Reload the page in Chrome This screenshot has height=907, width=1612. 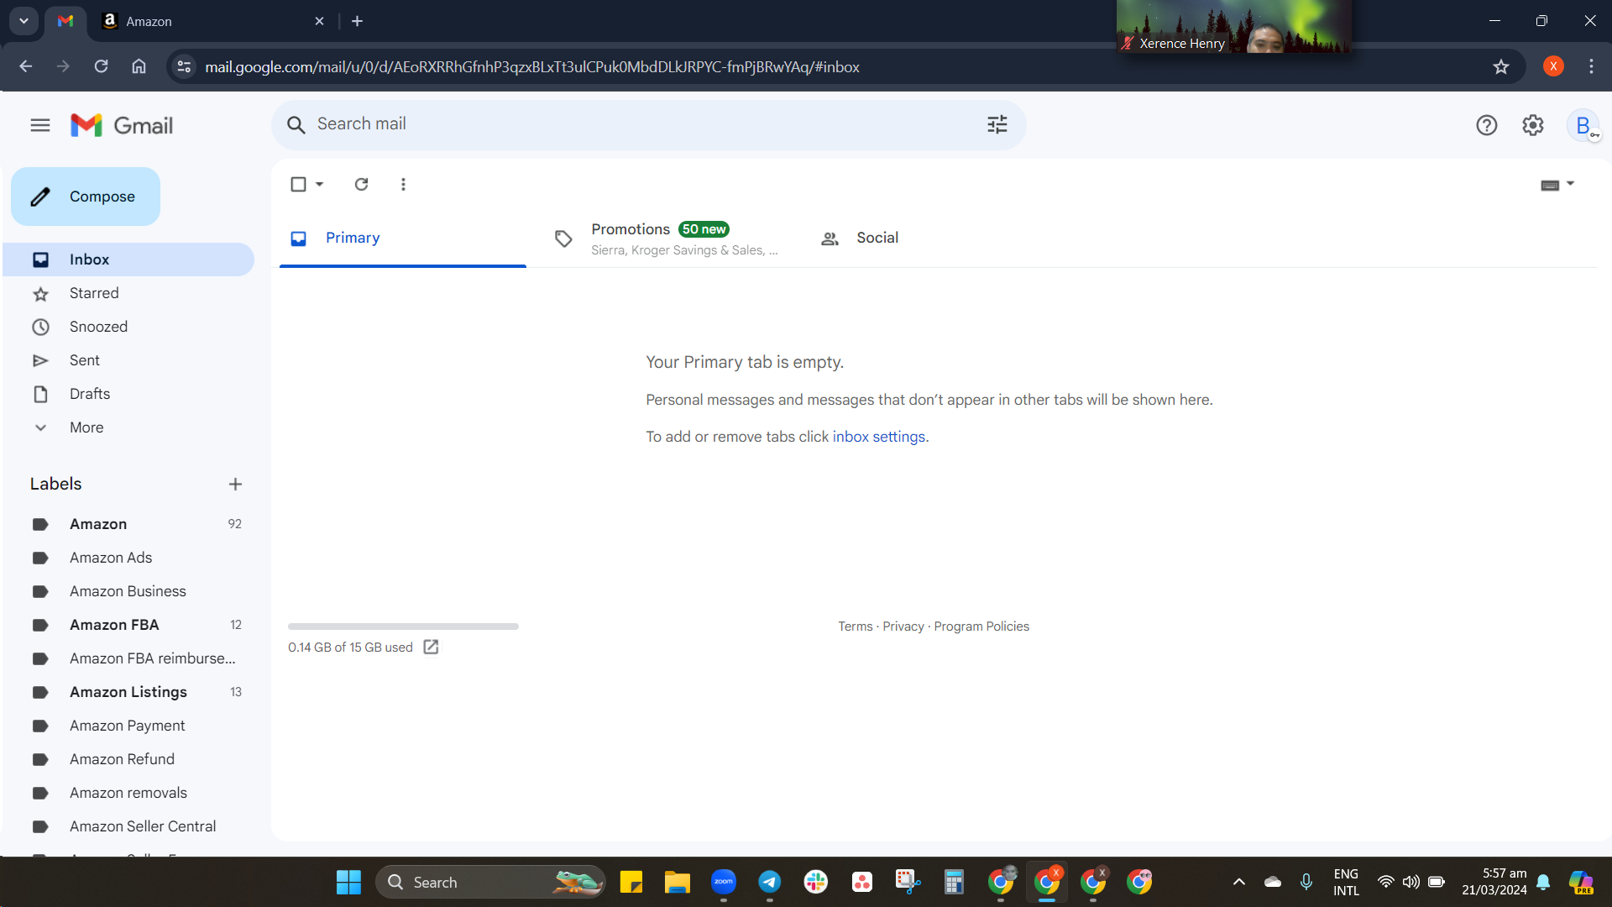tap(101, 66)
